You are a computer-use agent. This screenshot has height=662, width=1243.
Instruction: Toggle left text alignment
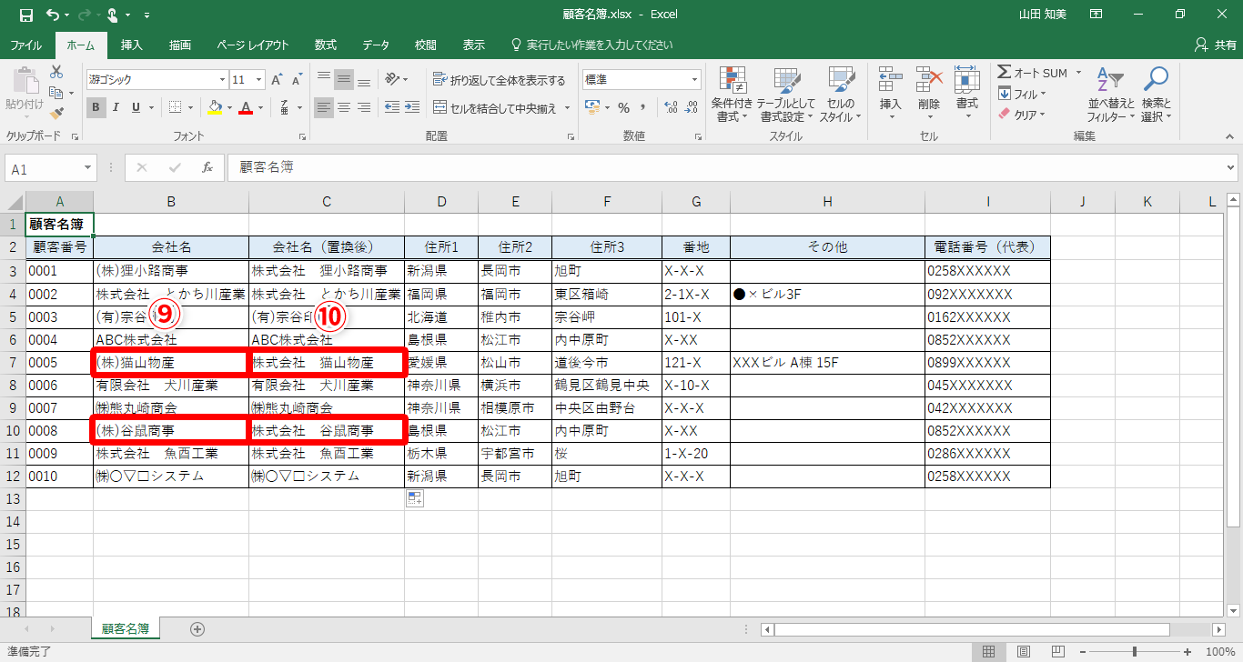tap(324, 107)
